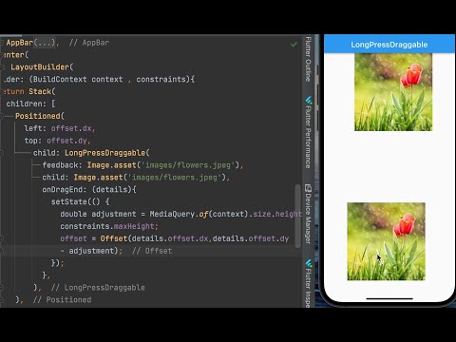Click the '// Positioned' closing comment
The width and height of the screenshot is (456, 342).
[x=62, y=300]
